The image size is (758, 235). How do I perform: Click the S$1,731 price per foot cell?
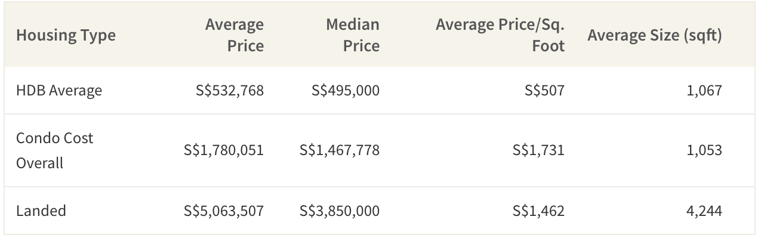point(538,150)
